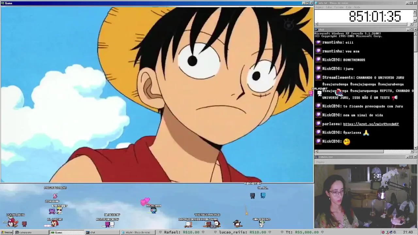The height and width of the screenshot is (235, 418).
Task: Click left arrow of chat horizontal scrollbar
Action: tap(316, 151)
